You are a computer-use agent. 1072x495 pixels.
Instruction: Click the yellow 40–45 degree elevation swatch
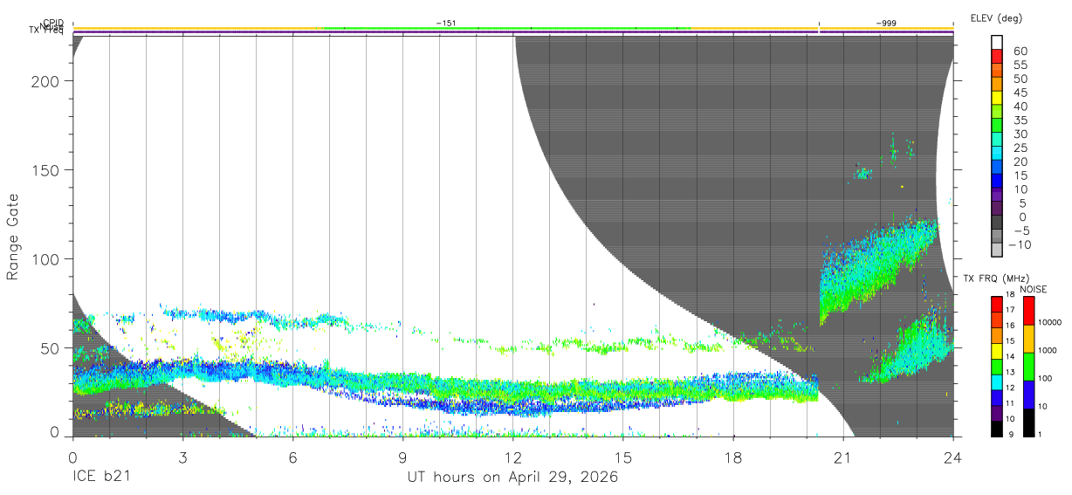pyautogui.click(x=997, y=99)
